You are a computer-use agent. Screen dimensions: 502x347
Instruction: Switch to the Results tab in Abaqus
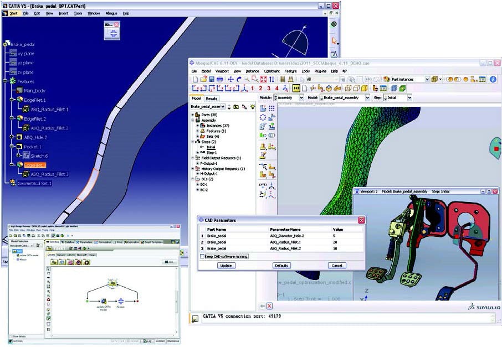211,99
